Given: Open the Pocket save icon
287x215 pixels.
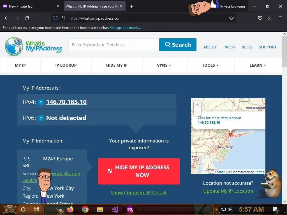Looking at the screenshot, I should (260, 18).
